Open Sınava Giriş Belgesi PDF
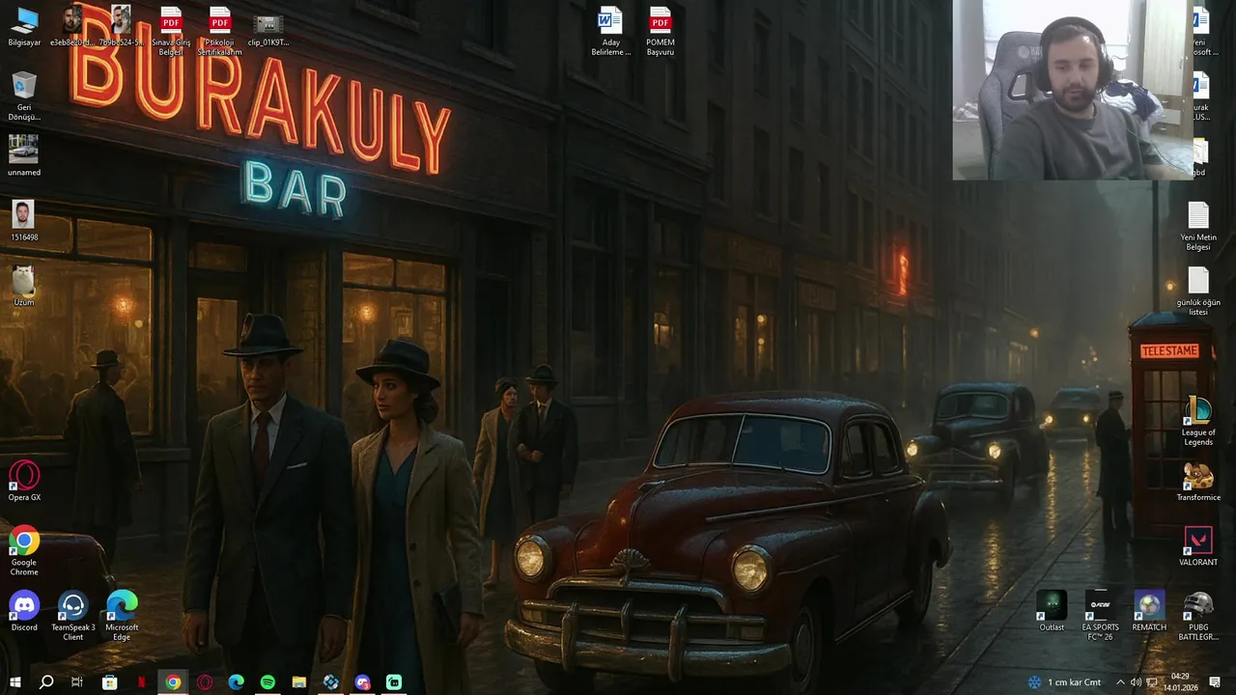 coord(171,31)
